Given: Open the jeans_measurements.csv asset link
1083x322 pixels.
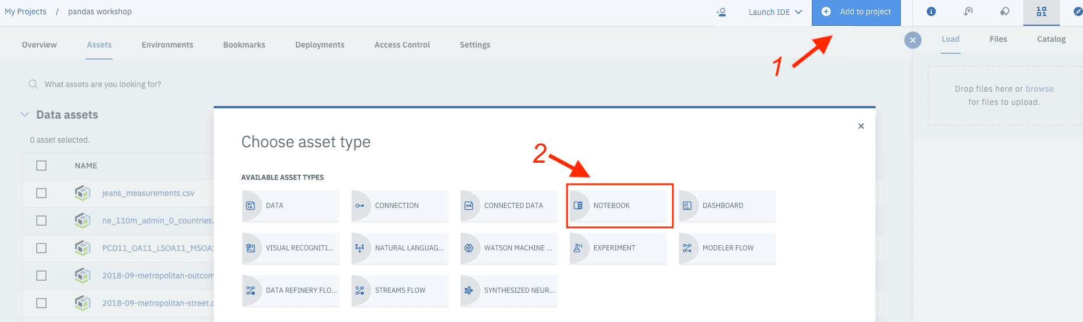Looking at the screenshot, I should (148, 193).
